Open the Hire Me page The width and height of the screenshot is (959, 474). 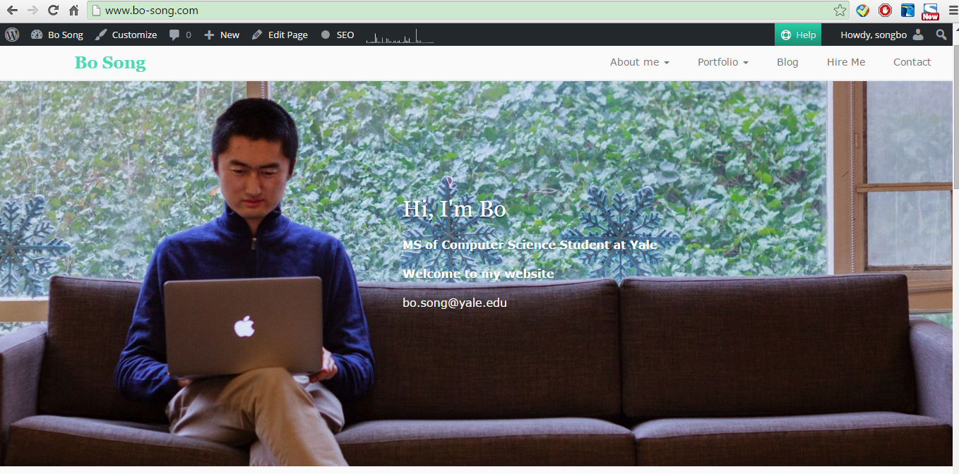[x=846, y=62]
